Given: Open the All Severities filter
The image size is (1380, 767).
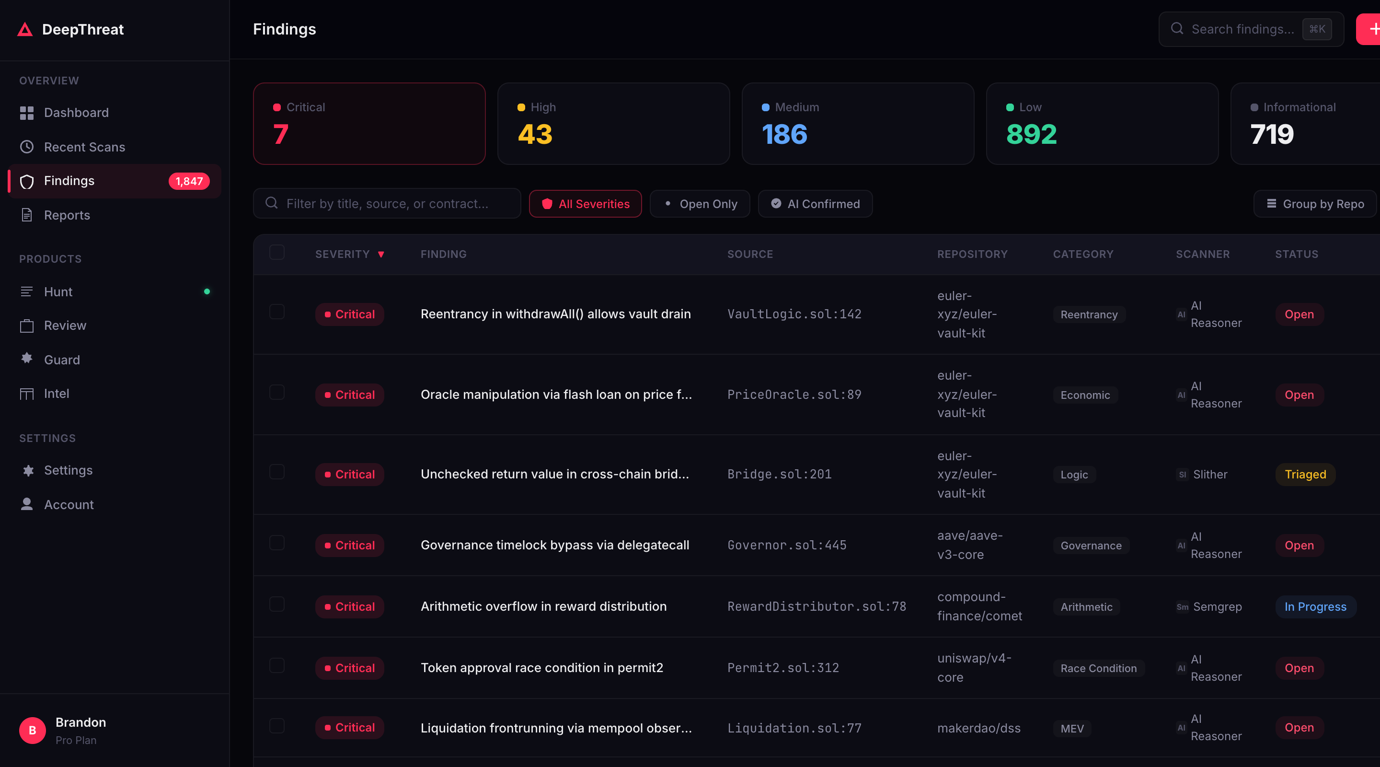Looking at the screenshot, I should (x=585, y=204).
